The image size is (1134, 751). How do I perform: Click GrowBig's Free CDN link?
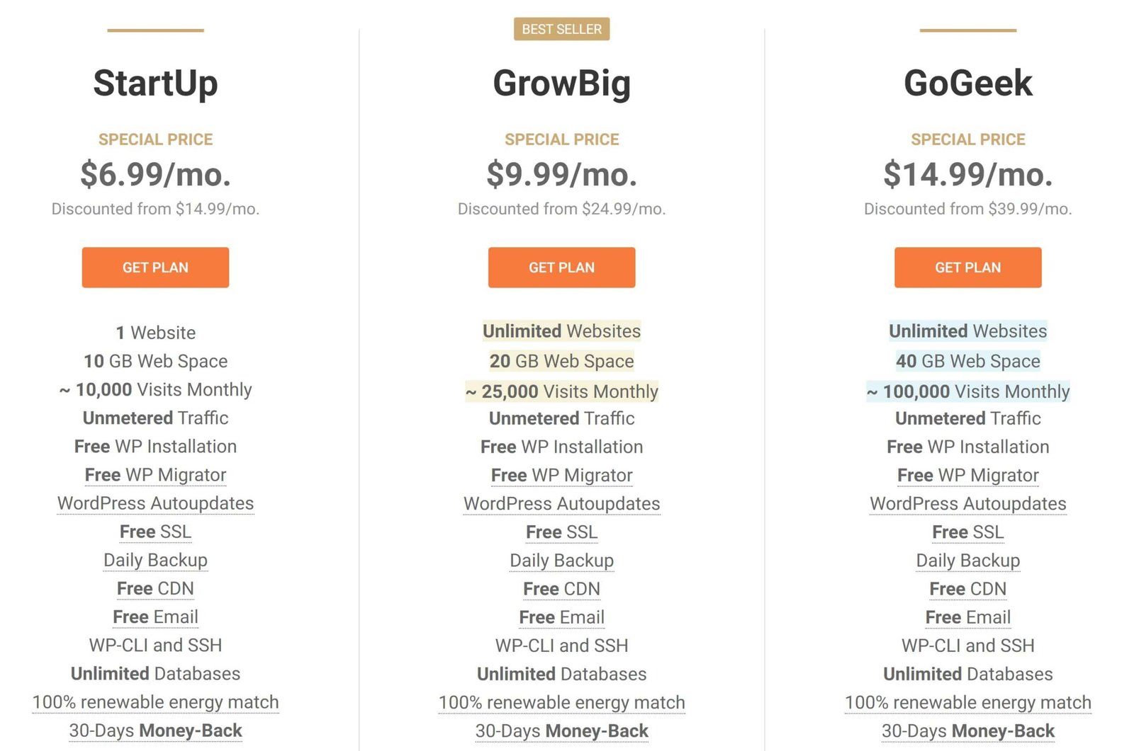pos(561,589)
